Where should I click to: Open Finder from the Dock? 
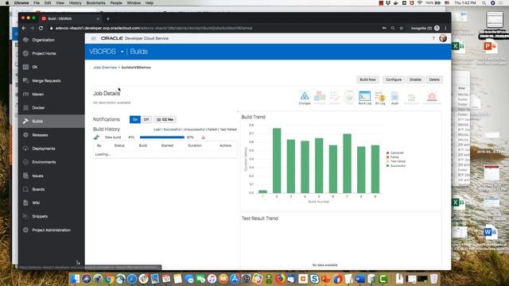click(75, 279)
